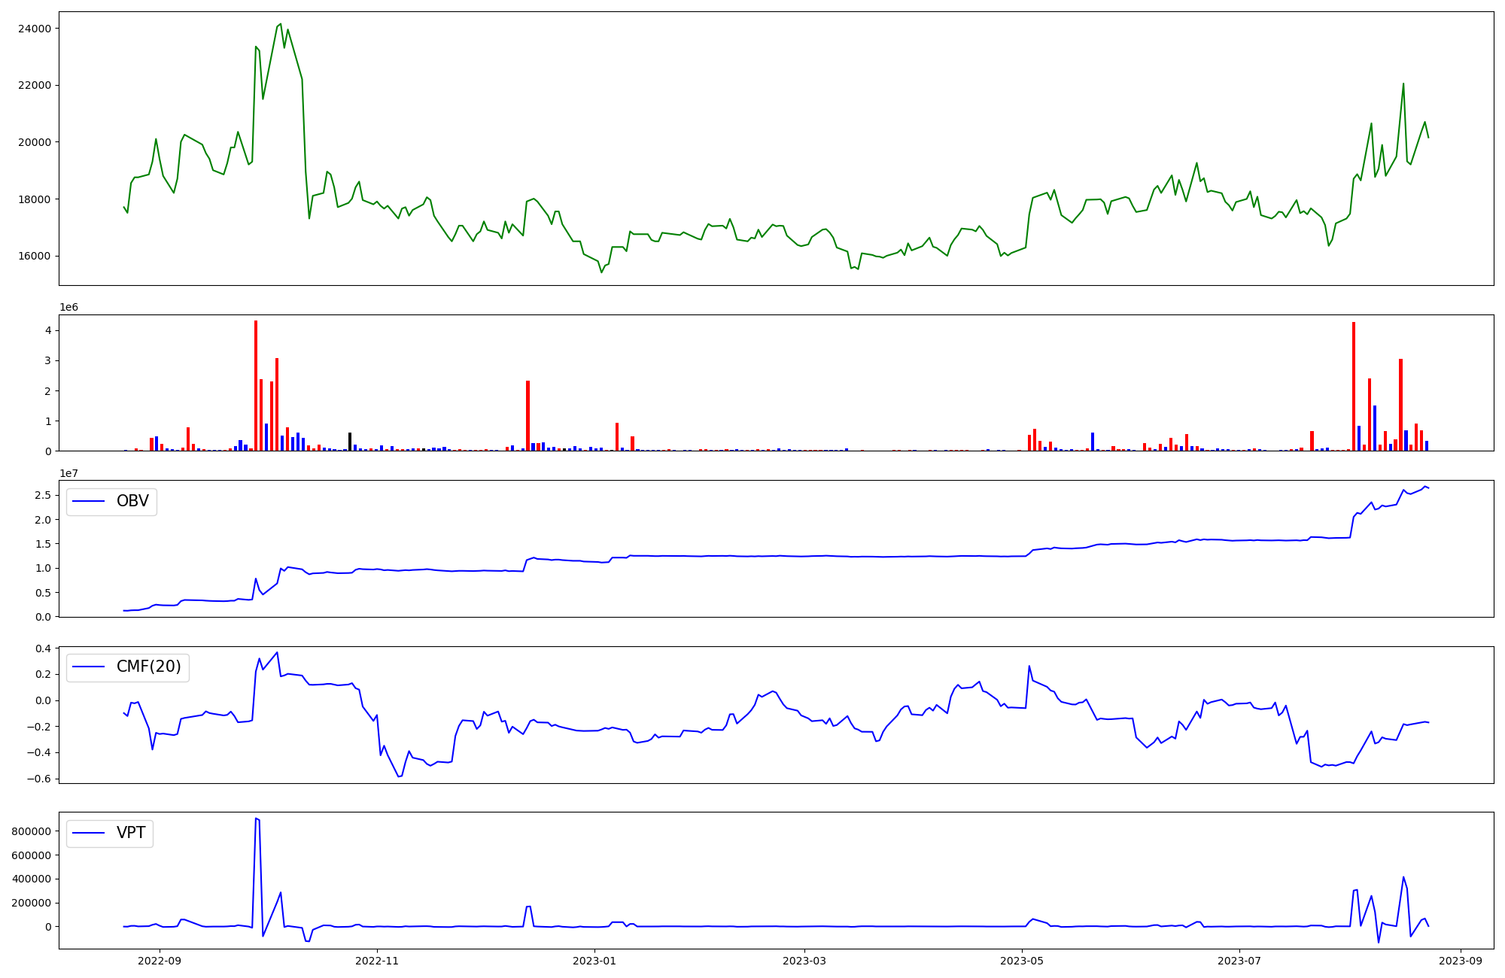Click the price spike near 22000 in August 2023
Viewport: 1505px width, 978px height.
coord(1403,84)
